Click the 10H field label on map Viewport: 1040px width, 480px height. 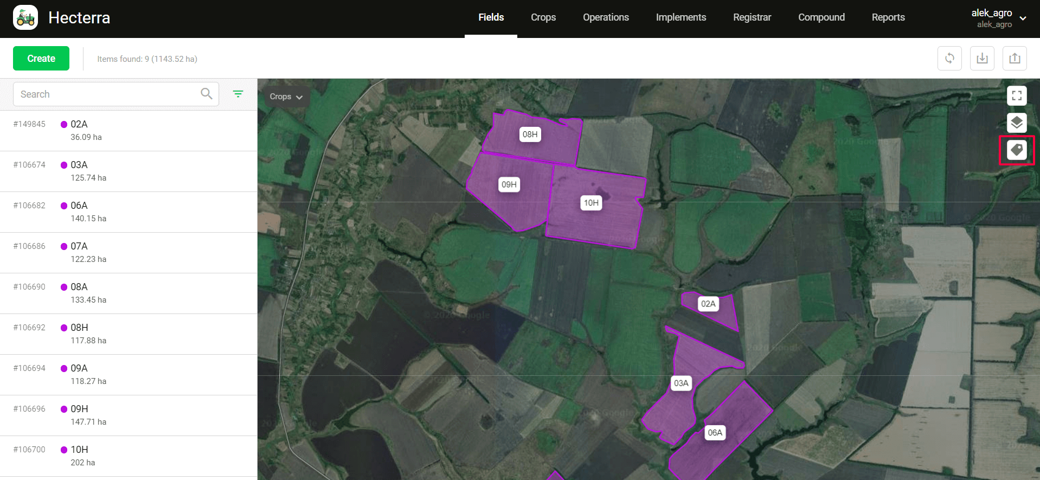pyautogui.click(x=591, y=203)
